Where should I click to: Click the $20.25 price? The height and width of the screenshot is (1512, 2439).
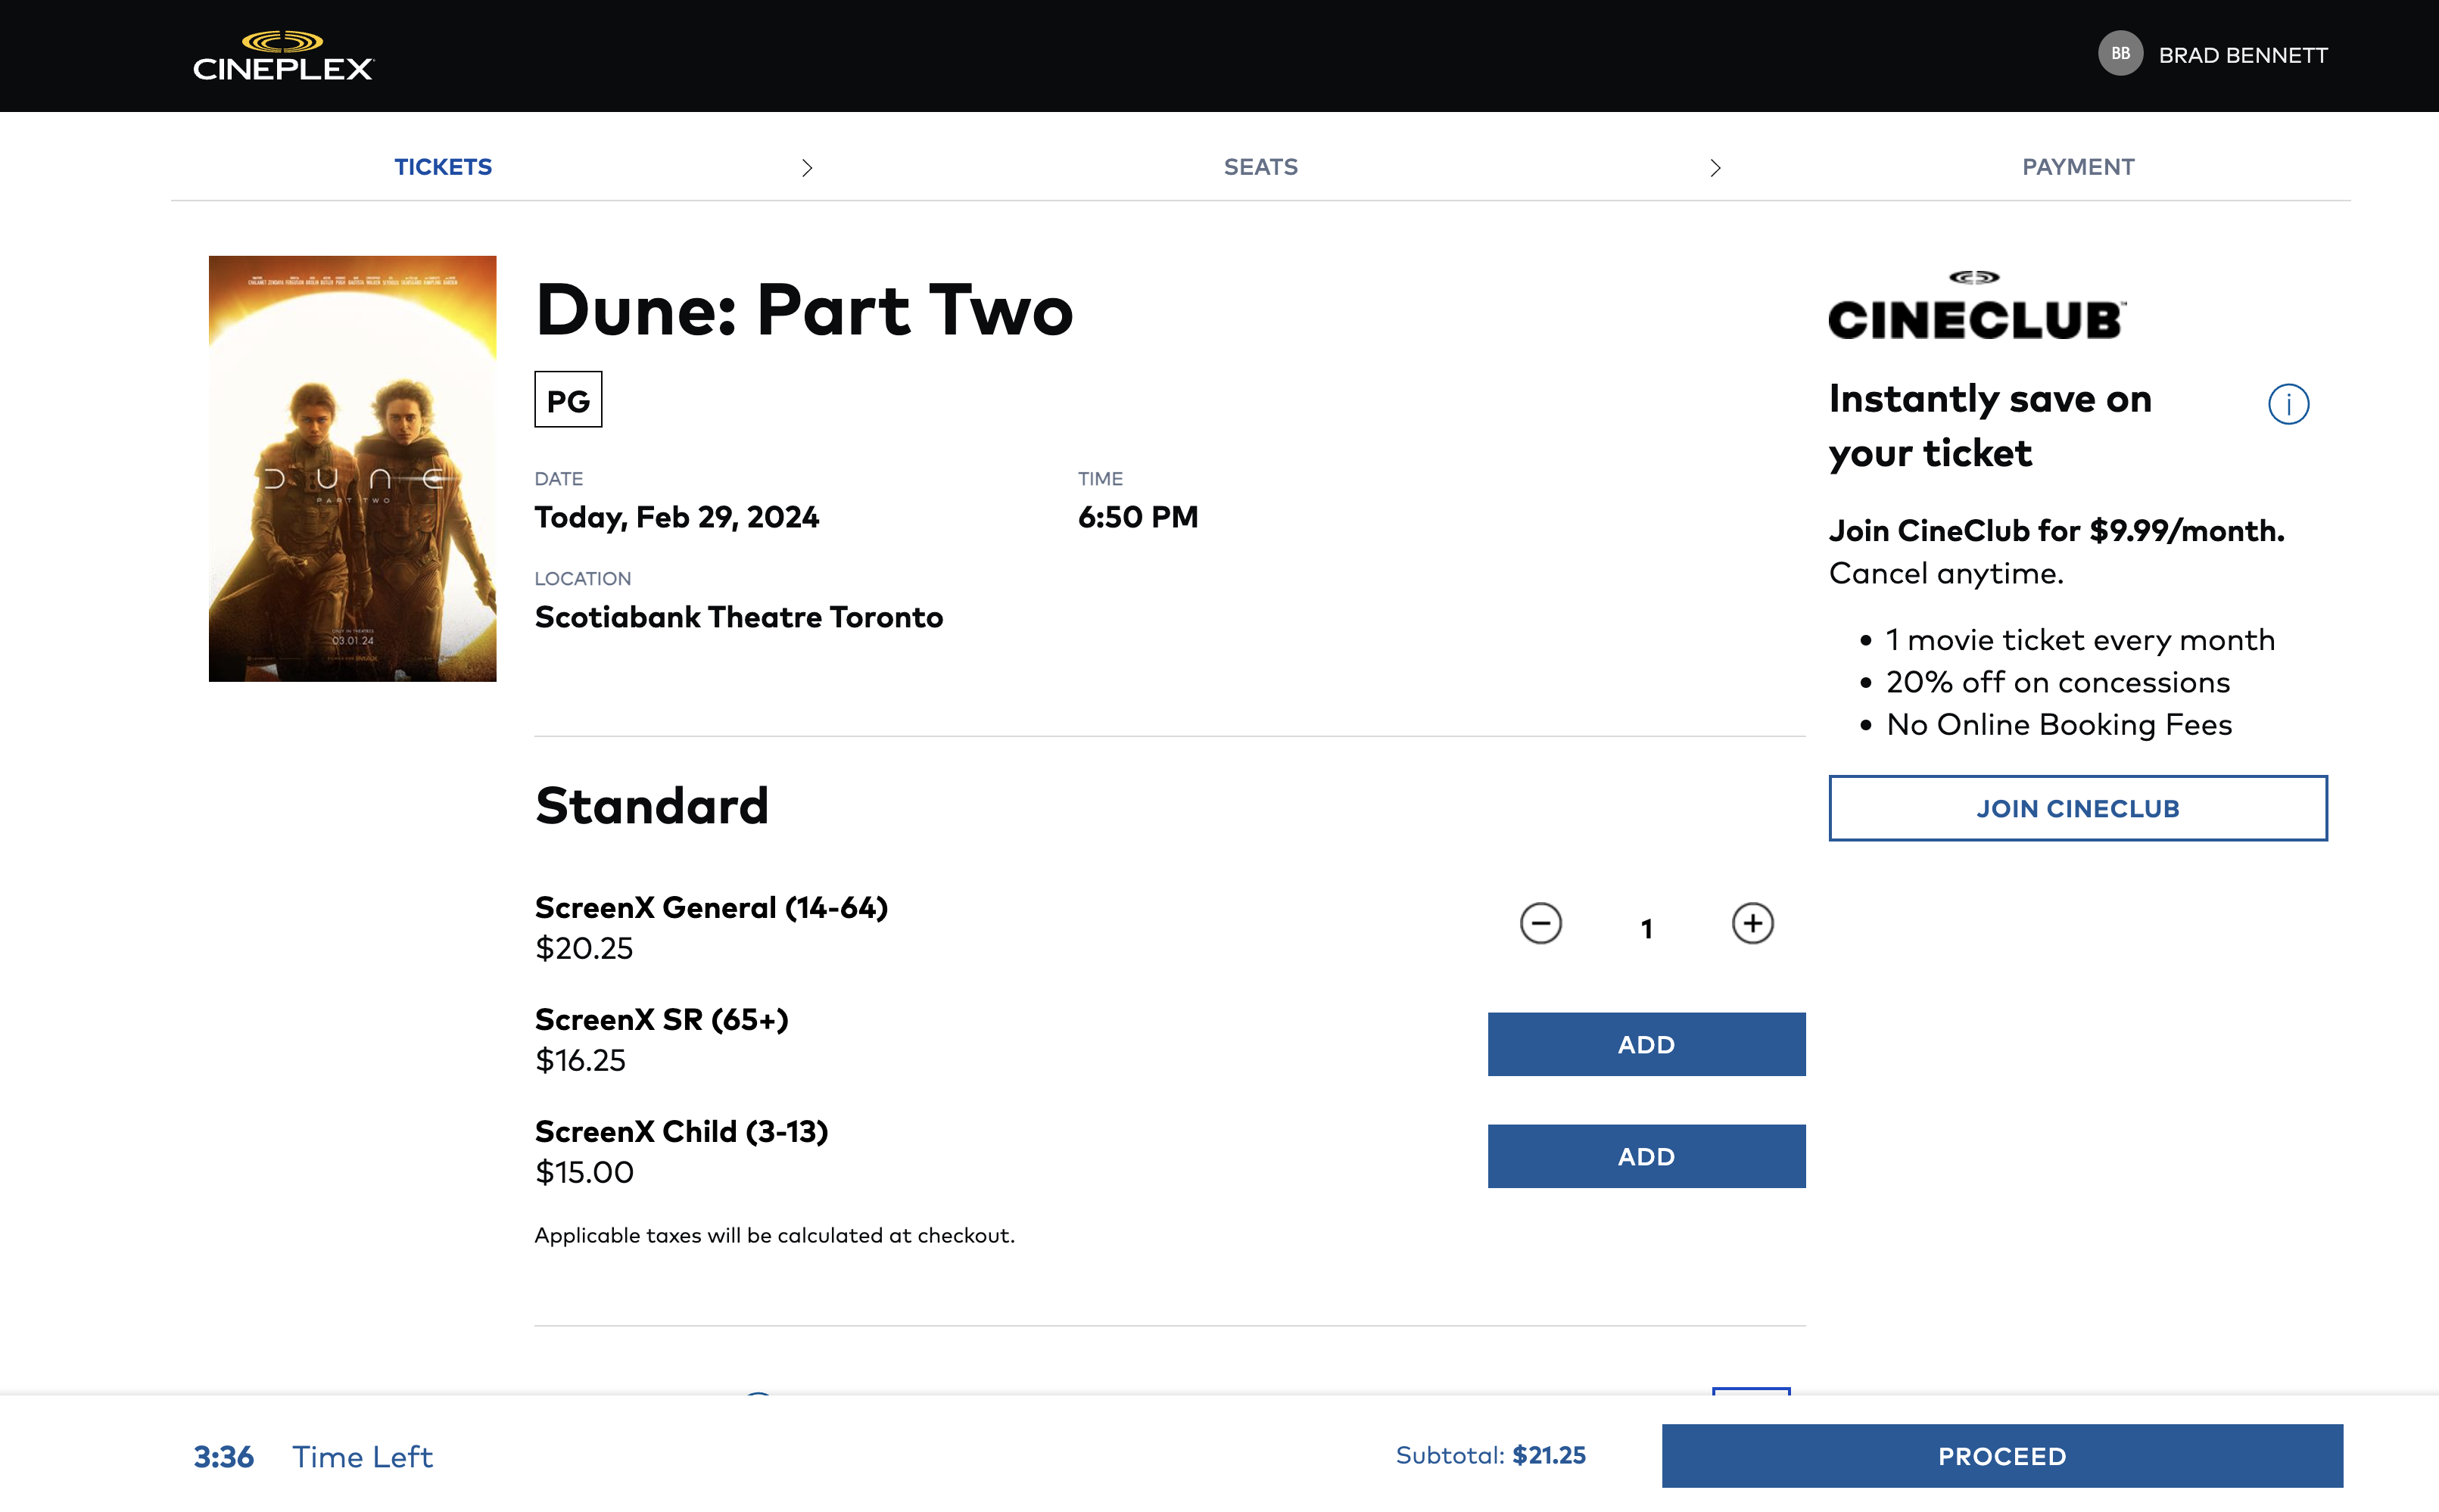pyautogui.click(x=584, y=948)
